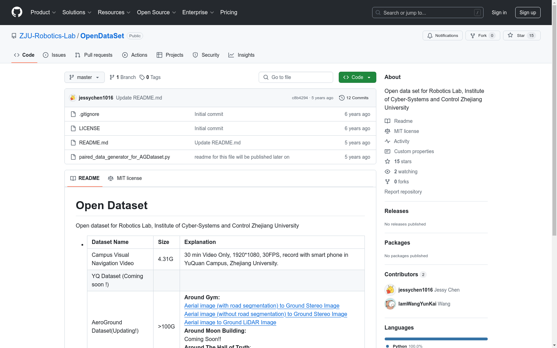Switch to the Actions tab

point(135,55)
